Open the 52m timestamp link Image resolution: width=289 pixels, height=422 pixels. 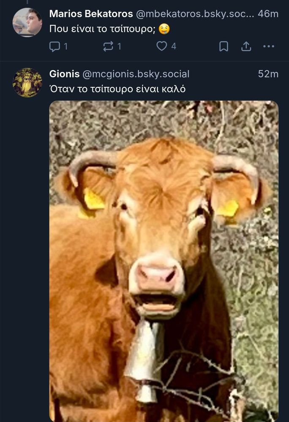click(x=268, y=74)
